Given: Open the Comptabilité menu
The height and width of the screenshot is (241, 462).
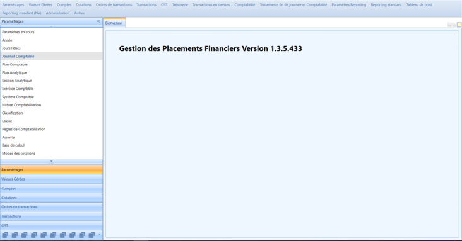Looking at the screenshot, I should click(244, 4).
